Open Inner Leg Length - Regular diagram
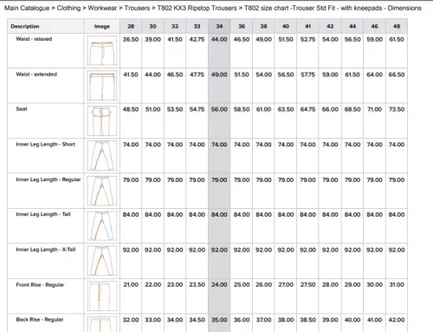433x332 pixels. (102, 191)
